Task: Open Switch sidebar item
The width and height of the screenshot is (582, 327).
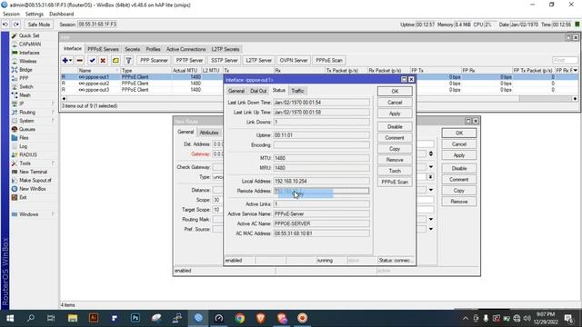Action: click(x=26, y=87)
